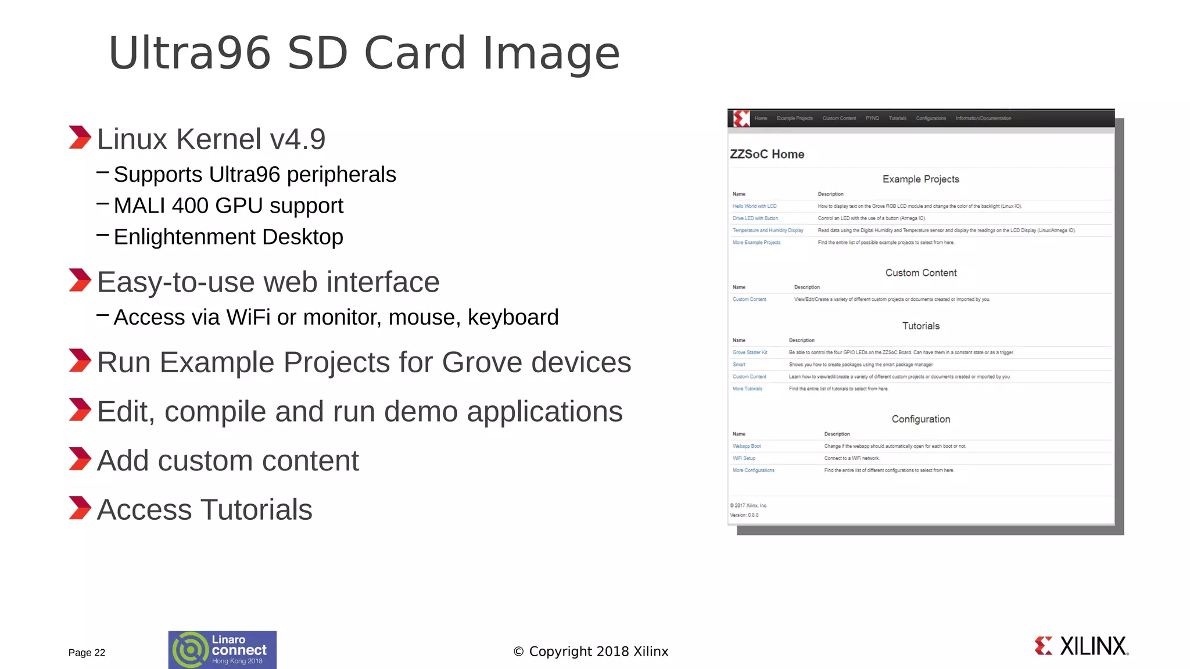Viewport: 1190px width, 669px height.
Task: Follow the More Configurations link
Action: point(753,471)
